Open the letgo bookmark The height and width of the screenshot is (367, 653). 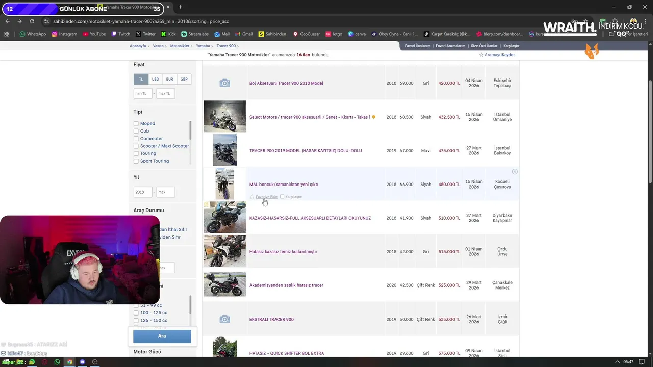[334, 34]
